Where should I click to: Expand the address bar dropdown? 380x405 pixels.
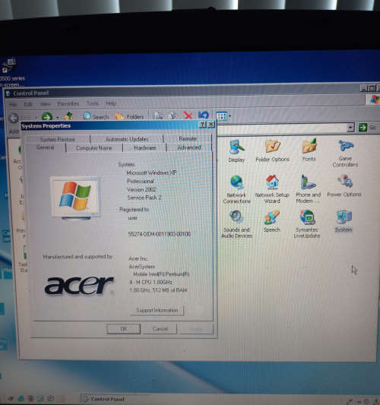click(350, 128)
